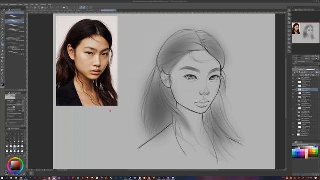Click the Navigator canvas preview thumbnail
The height and width of the screenshot is (180, 320).
tap(305, 32)
